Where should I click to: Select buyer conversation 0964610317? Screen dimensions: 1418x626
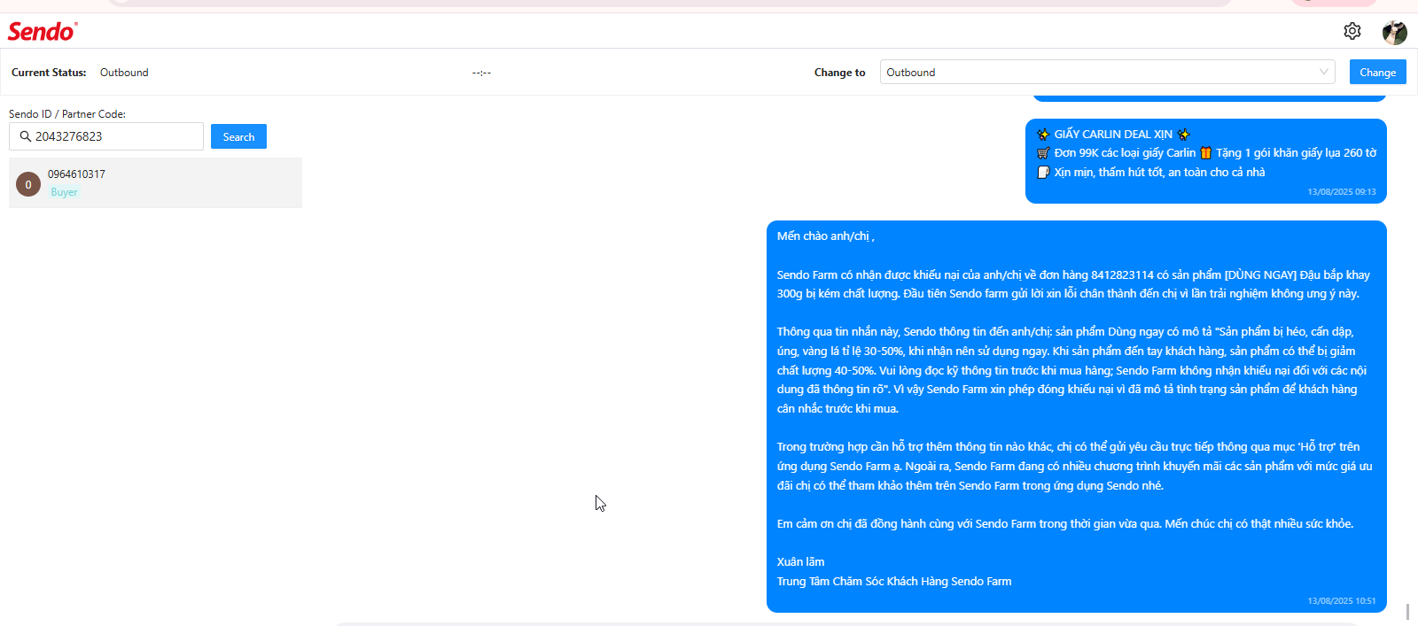(x=155, y=182)
